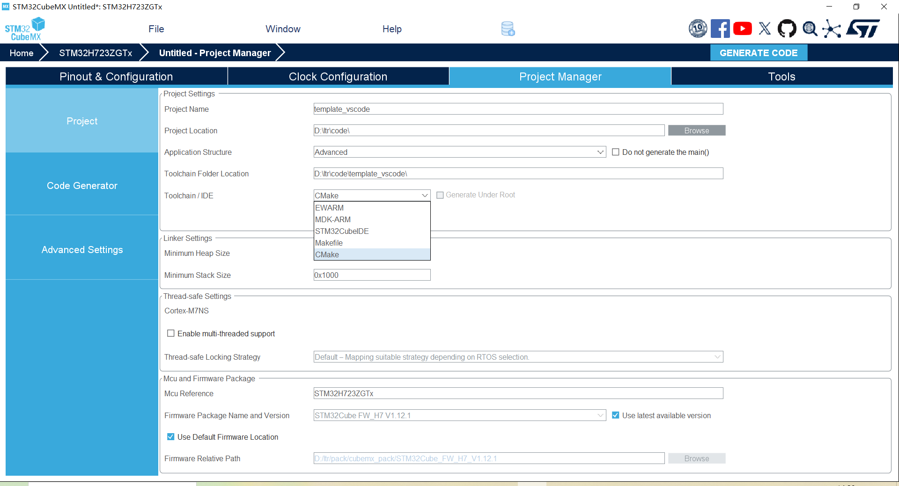The image size is (899, 486).
Task: Click the 10-year anniversary badge icon
Action: (698, 29)
